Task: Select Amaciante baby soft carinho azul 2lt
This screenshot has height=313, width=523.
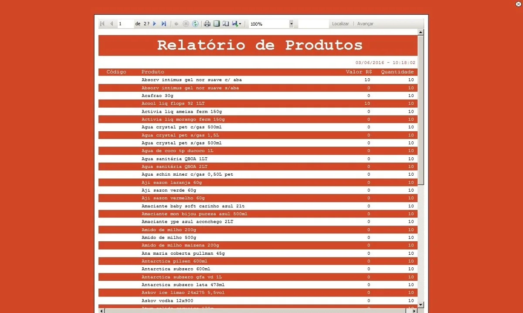Action: 258,206
